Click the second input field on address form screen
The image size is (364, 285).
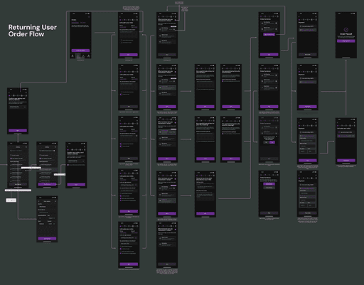47,213
